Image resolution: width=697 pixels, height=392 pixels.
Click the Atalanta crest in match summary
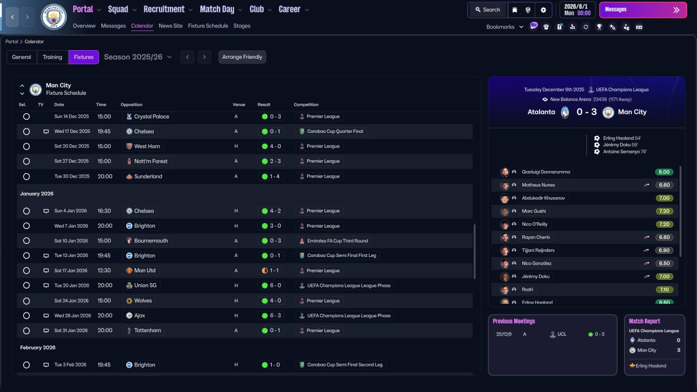(x=565, y=112)
